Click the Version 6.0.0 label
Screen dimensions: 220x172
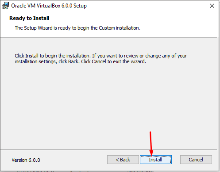[x=26, y=160]
